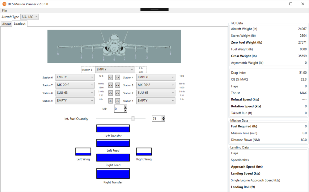Click the Zero Fuel Weight value 27571
Screen dimensions: 309x192
(x=302, y=42)
